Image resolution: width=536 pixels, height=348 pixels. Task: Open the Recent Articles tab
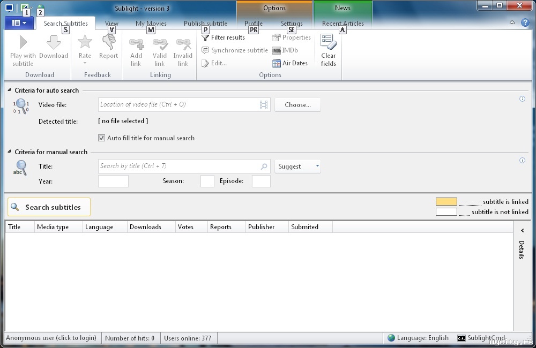tap(343, 23)
